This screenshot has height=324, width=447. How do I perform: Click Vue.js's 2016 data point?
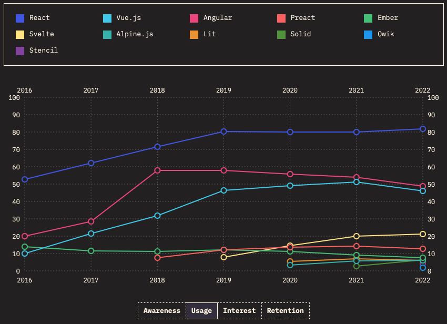pyautogui.click(x=25, y=254)
